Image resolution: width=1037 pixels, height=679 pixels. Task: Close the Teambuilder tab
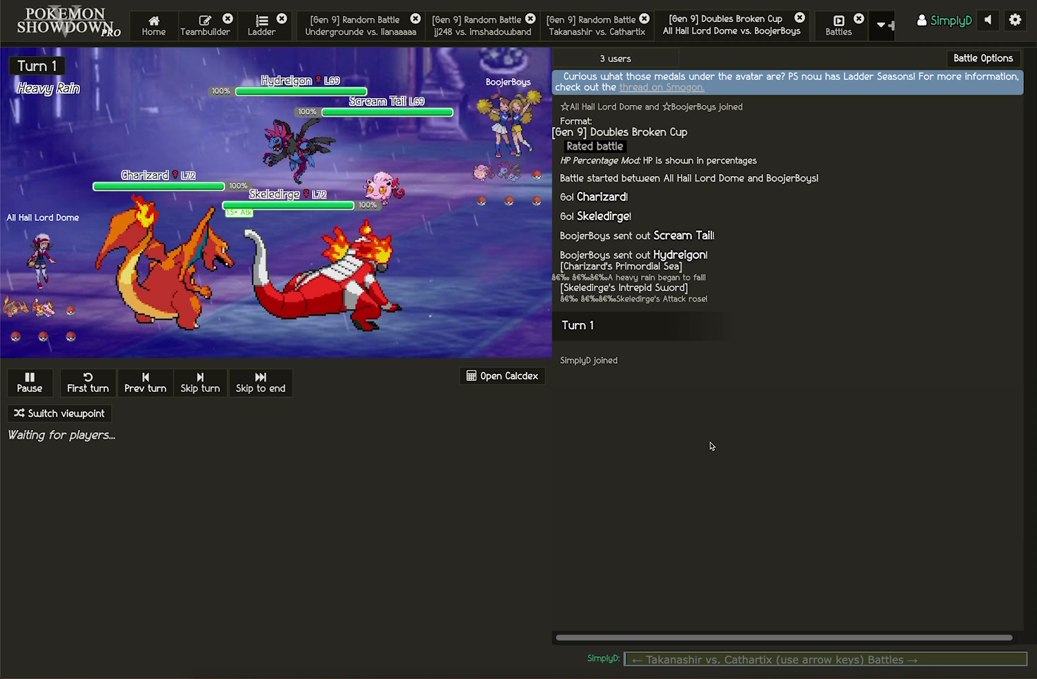[x=228, y=19]
